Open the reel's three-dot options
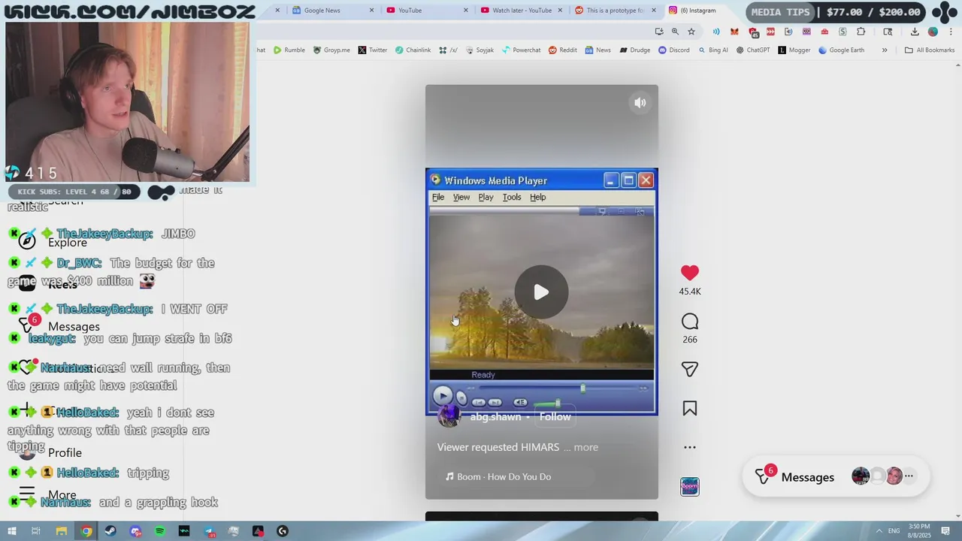This screenshot has height=541, width=962. [690, 447]
